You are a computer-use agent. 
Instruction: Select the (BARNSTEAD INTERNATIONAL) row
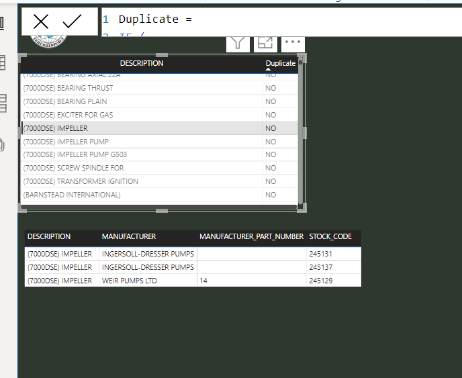pyautogui.click(x=159, y=195)
